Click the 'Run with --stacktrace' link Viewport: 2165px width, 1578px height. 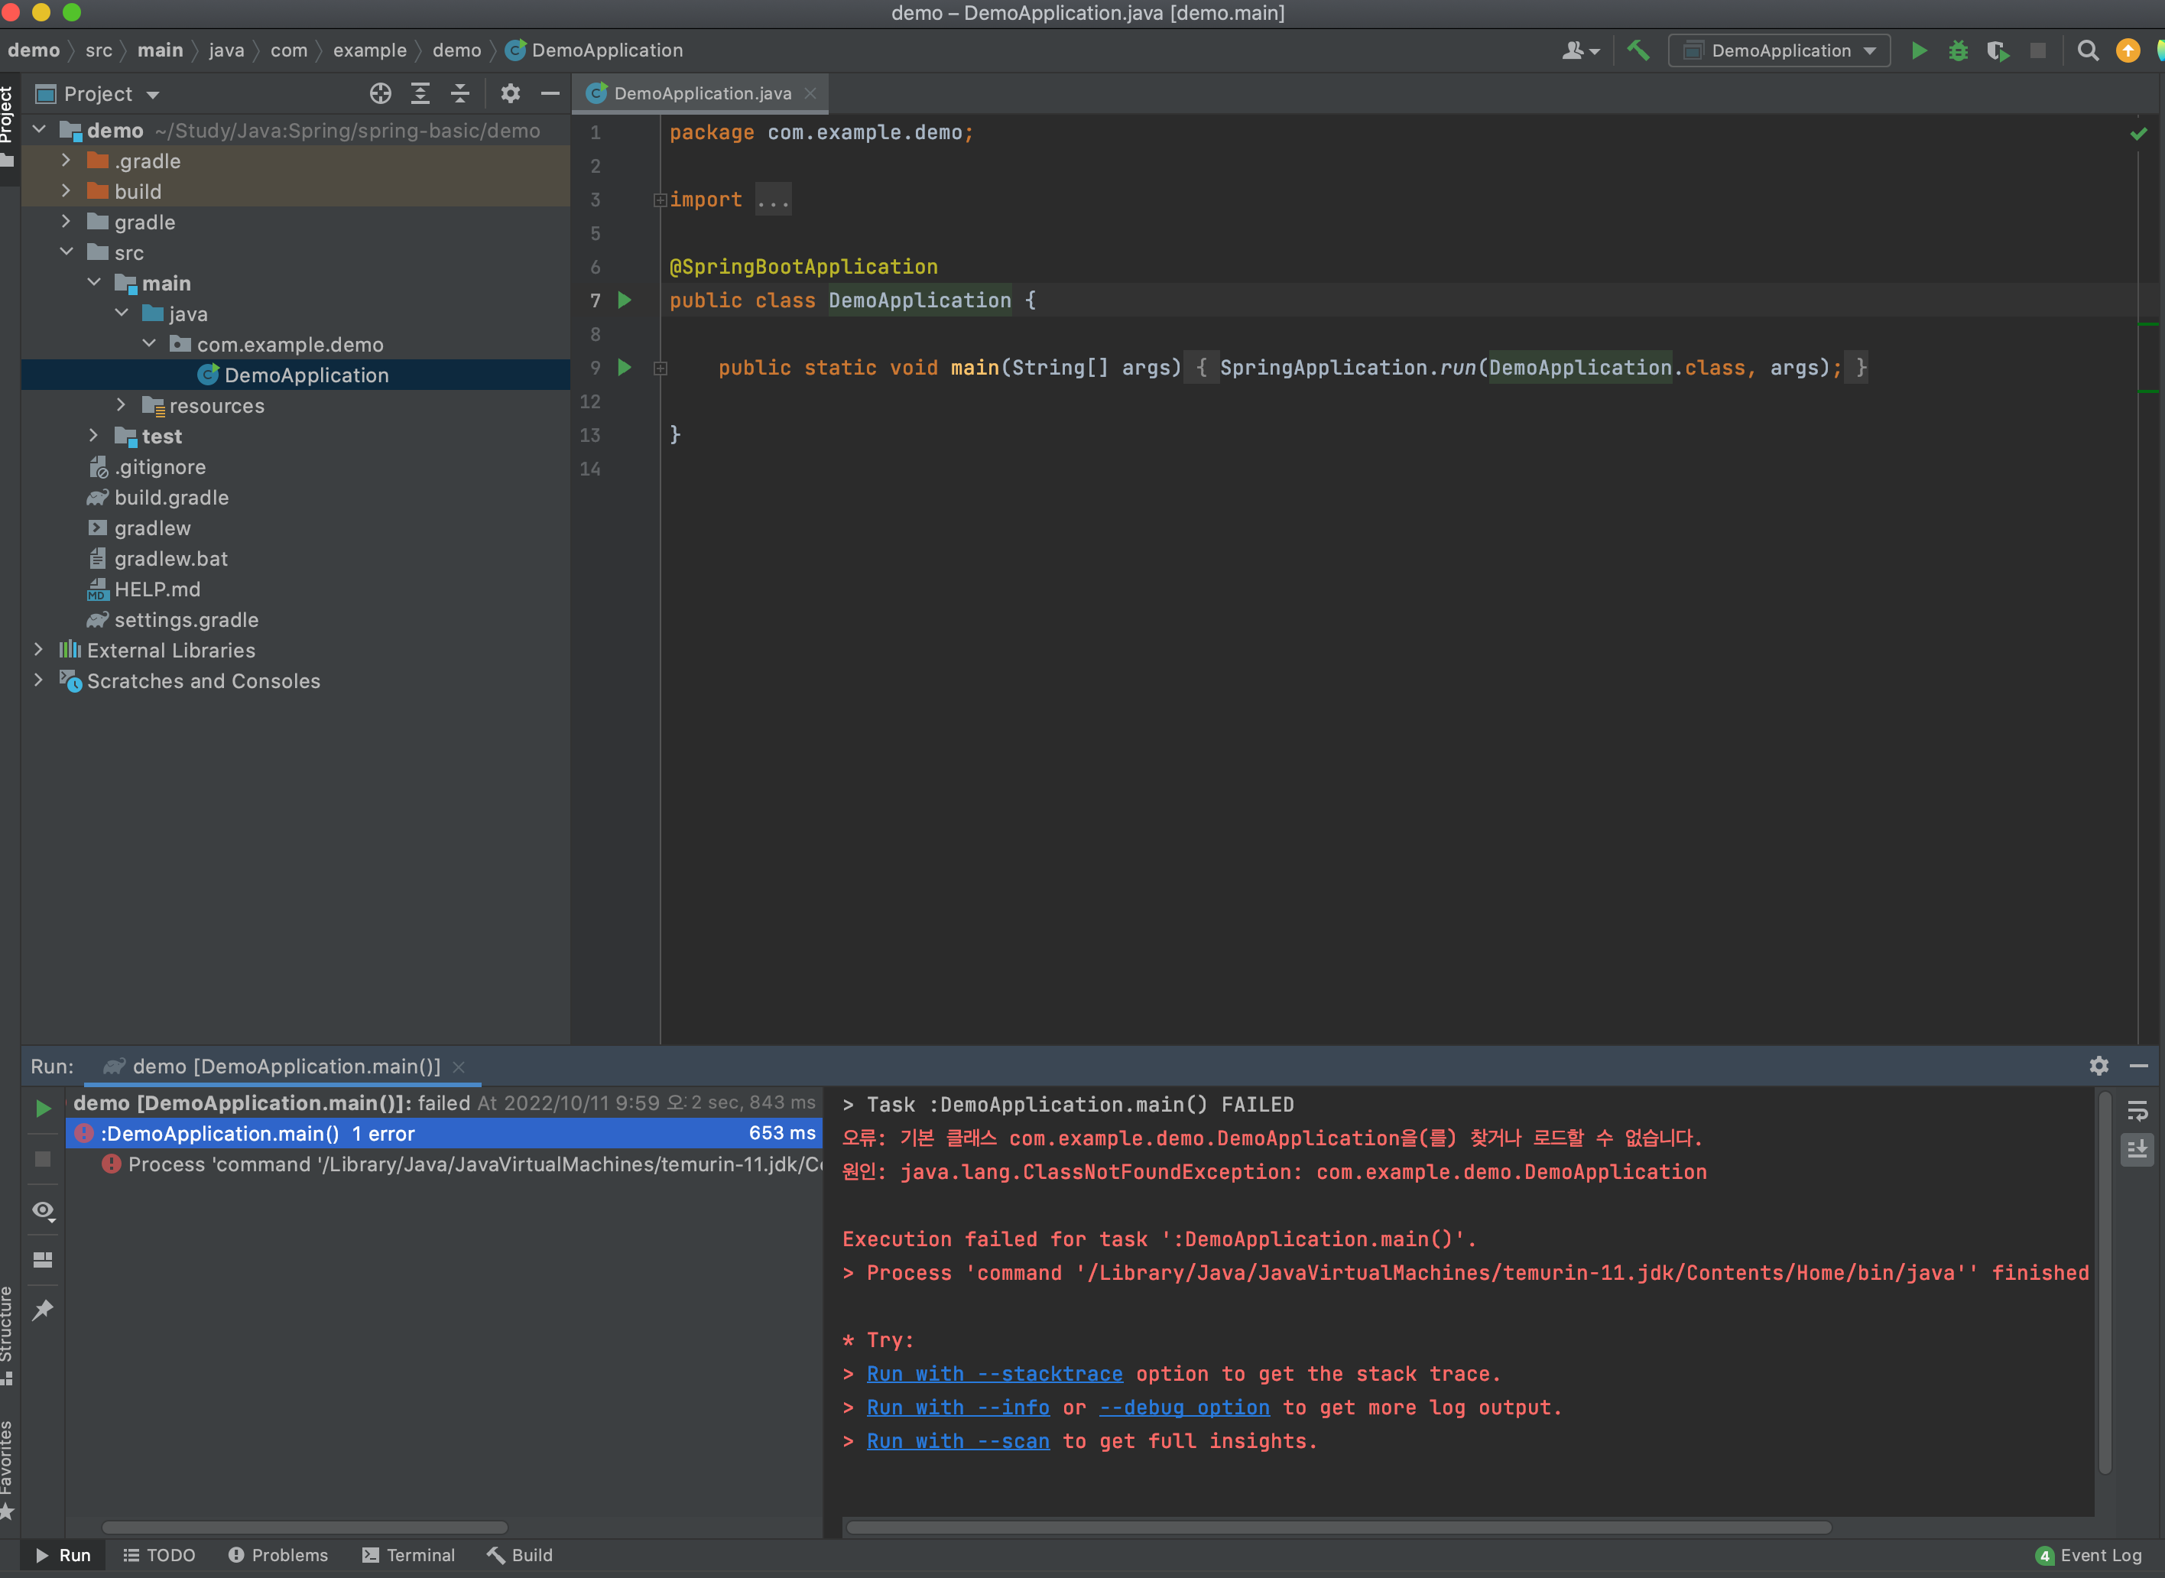[x=994, y=1374]
